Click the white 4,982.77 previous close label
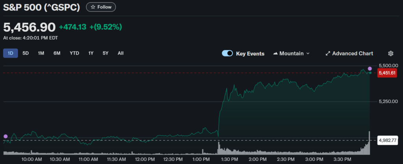403x164 pixels. pyautogui.click(x=388, y=140)
